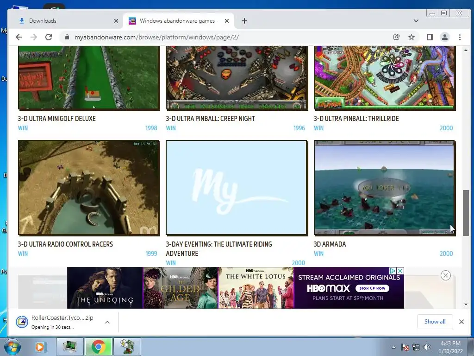This screenshot has width=474, height=356.
Task: Expand download item options chevron
Action: click(107, 322)
